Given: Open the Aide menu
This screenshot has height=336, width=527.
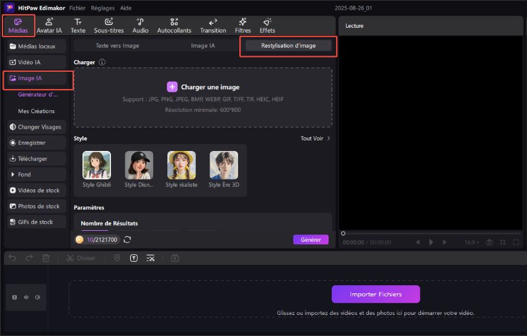Looking at the screenshot, I should tap(126, 8).
